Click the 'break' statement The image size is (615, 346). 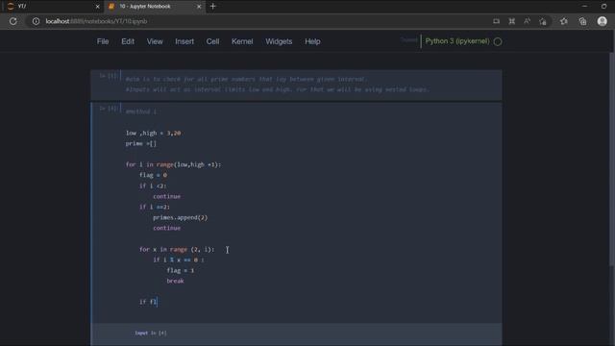point(175,282)
